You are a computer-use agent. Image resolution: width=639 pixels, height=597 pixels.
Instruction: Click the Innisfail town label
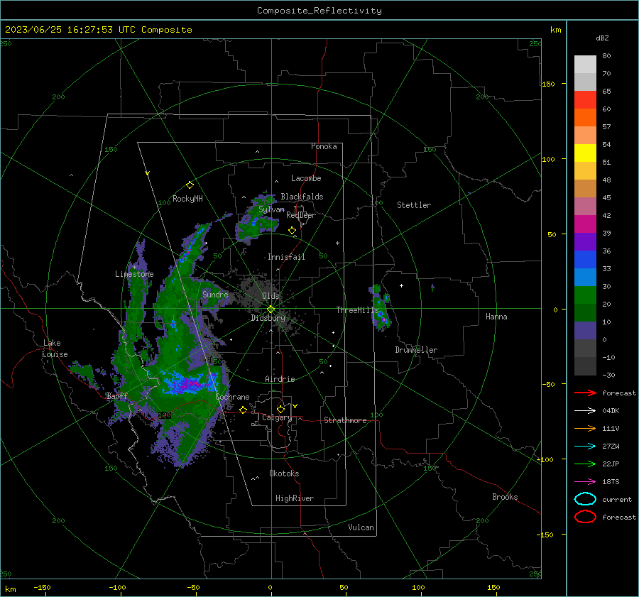pyautogui.click(x=286, y=257)
